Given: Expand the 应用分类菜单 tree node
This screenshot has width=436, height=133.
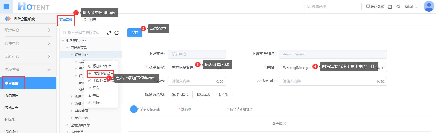Looking at the screenshot, I should pos(68,125).
